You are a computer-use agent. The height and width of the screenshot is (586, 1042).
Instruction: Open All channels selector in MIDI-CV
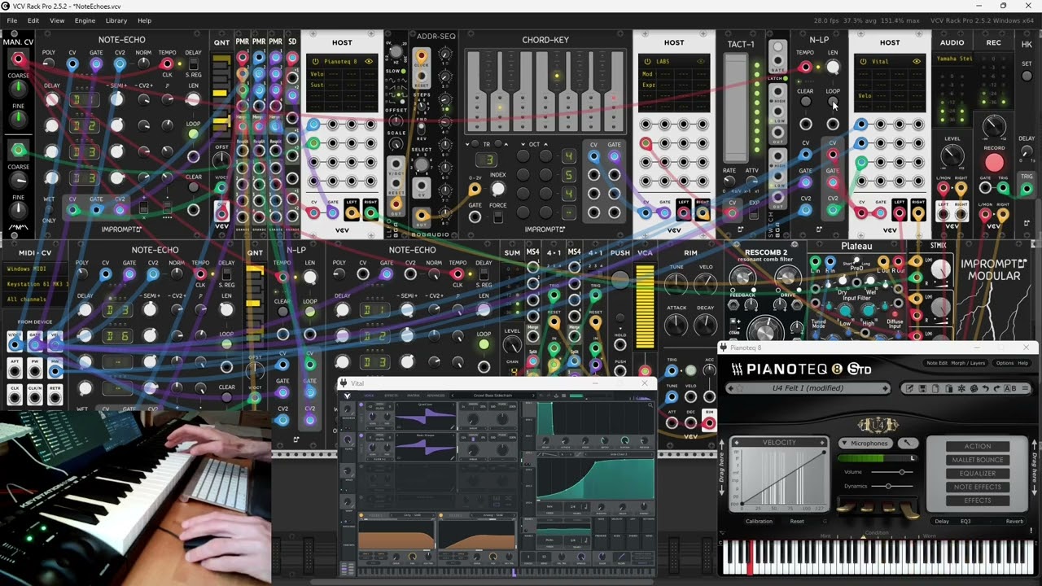click(33, 300)
